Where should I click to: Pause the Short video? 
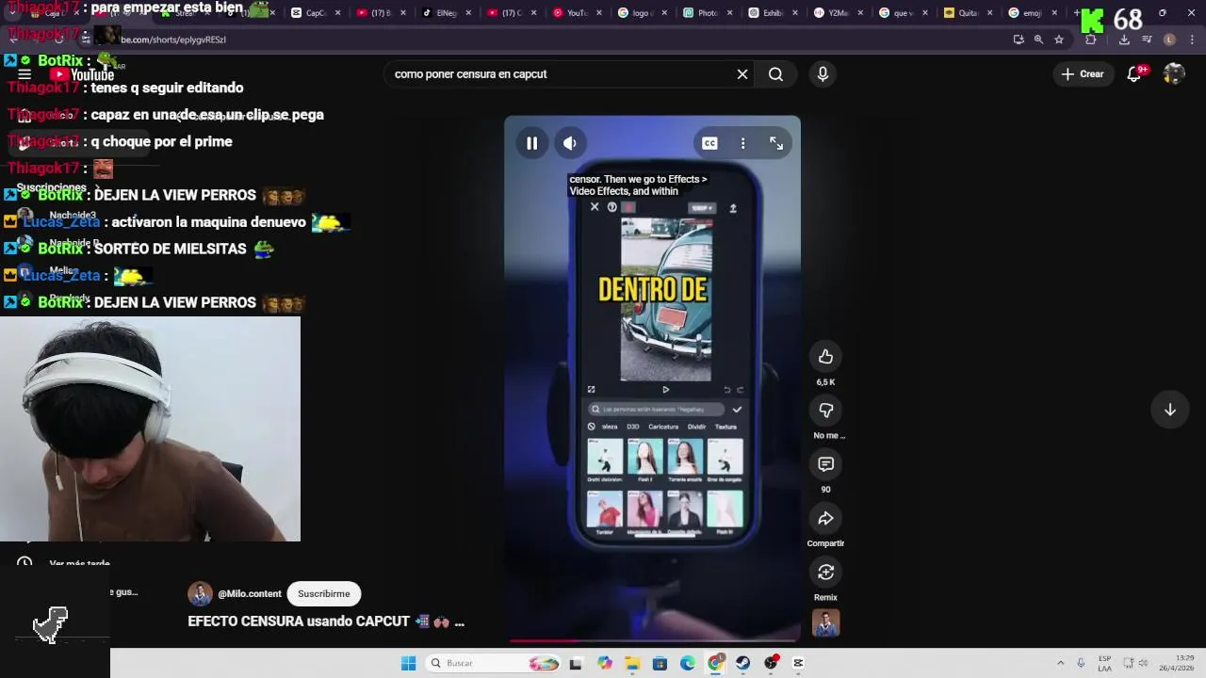point(531,143)
